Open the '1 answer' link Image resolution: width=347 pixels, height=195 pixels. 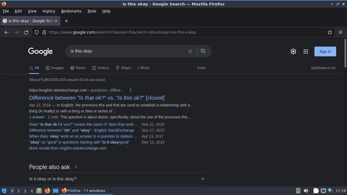tap(37, 117)
